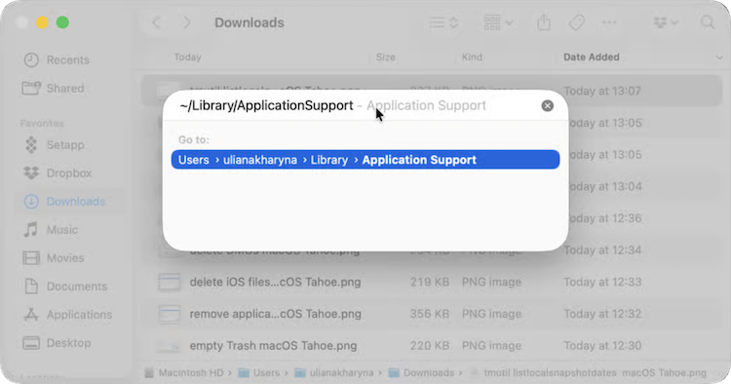Open the Dropbox toolbar dropdown
The image size is (731, 384).
666,22
